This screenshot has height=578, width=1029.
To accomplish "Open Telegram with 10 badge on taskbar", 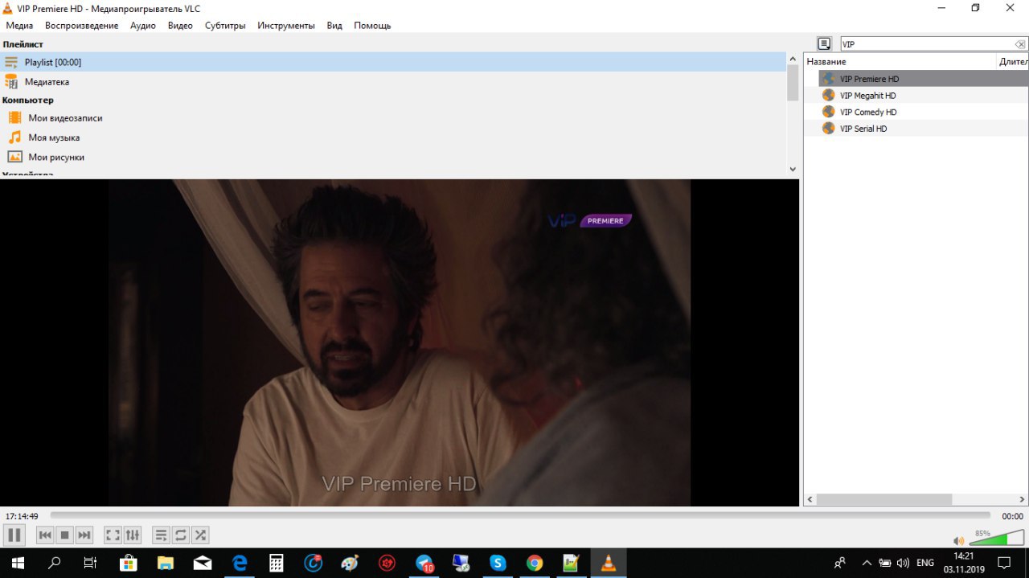I will point(424,563).
